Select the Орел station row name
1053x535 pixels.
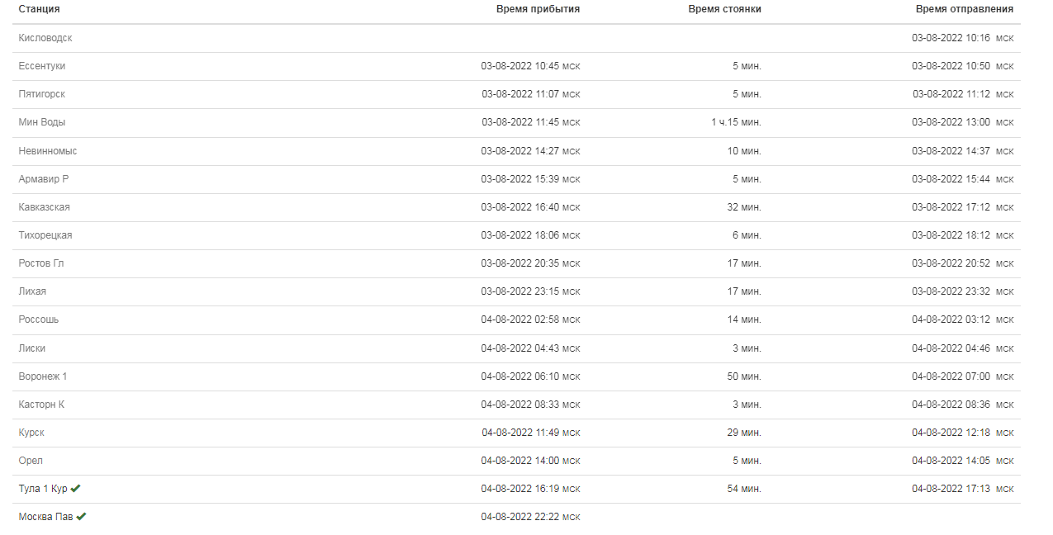click(31, 461)
